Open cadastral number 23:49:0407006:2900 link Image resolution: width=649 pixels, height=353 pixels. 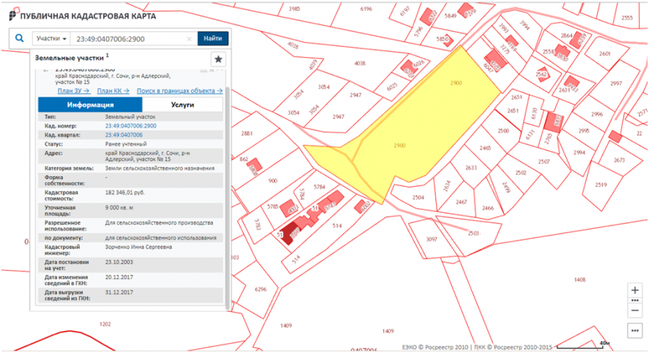(x=131, y=125)
